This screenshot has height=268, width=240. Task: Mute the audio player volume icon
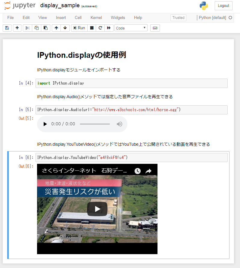point(120,124)
